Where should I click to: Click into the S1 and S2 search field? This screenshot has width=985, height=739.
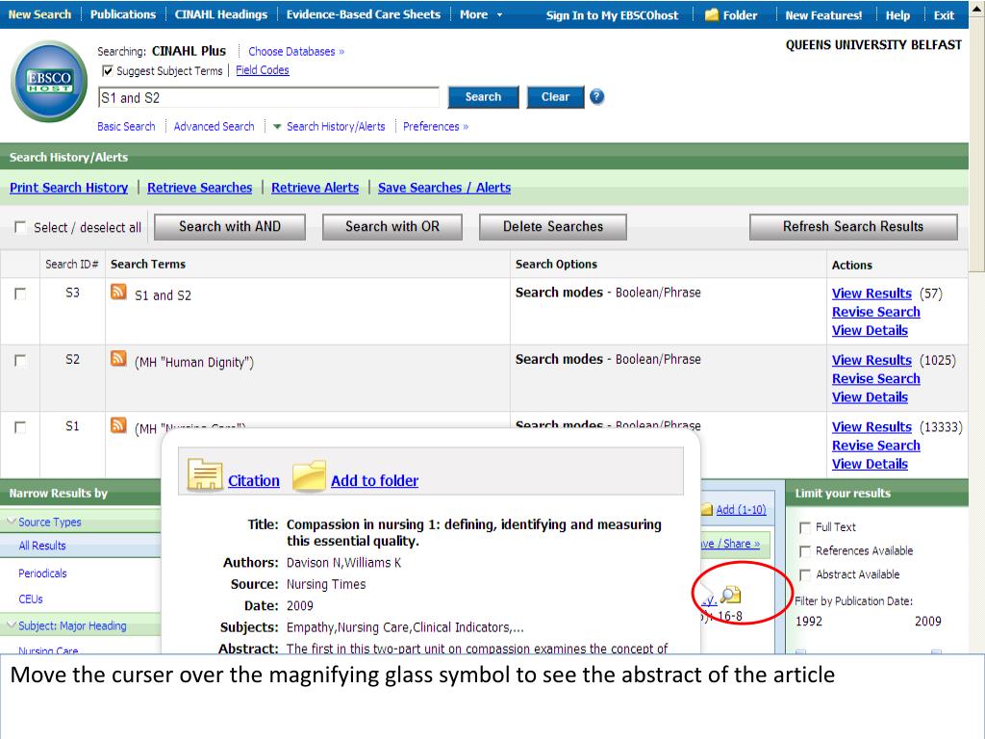269,97
